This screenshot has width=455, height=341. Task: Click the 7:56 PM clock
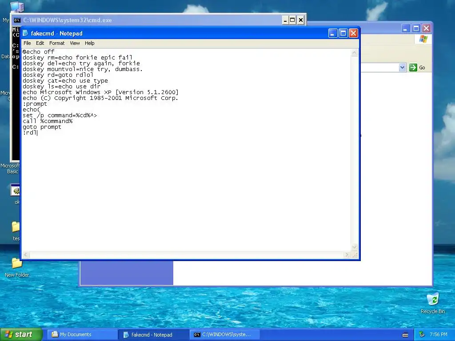tap(439, 335)
